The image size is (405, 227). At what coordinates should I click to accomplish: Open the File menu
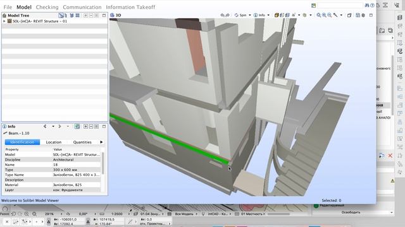pyautogui.click(x=8, y=7)
